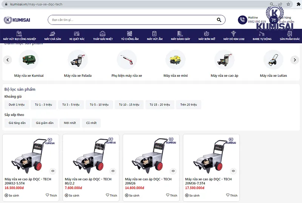Viewport: 302px width, 203px height.
Task: Click the hotline phone icon
Action: click(x=242, y=20)
